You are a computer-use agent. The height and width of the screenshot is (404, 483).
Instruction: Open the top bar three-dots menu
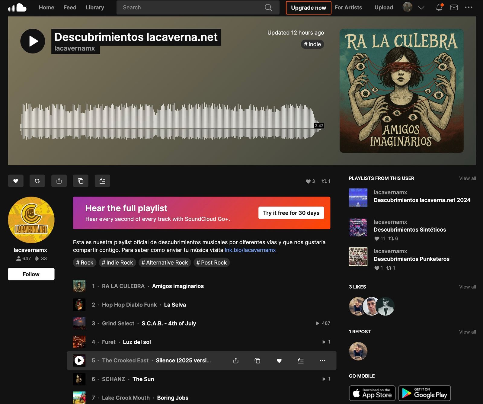469,8
